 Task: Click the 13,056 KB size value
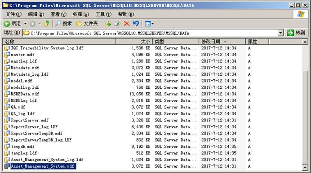pos(140,94)
